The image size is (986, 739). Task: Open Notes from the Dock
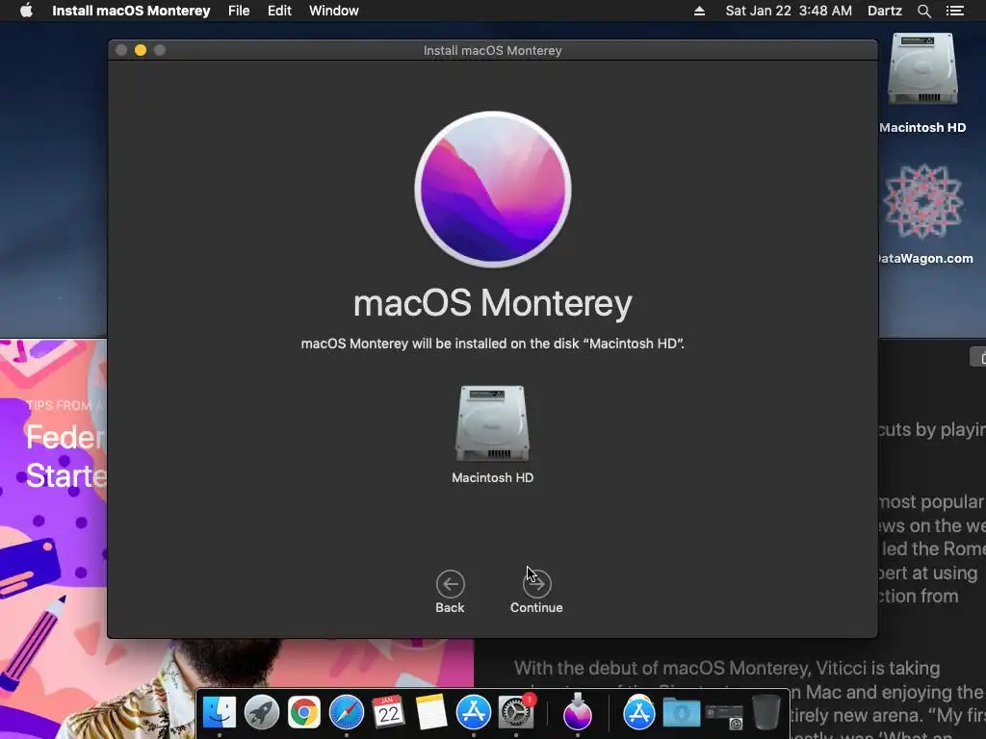[x=430, y=712]
